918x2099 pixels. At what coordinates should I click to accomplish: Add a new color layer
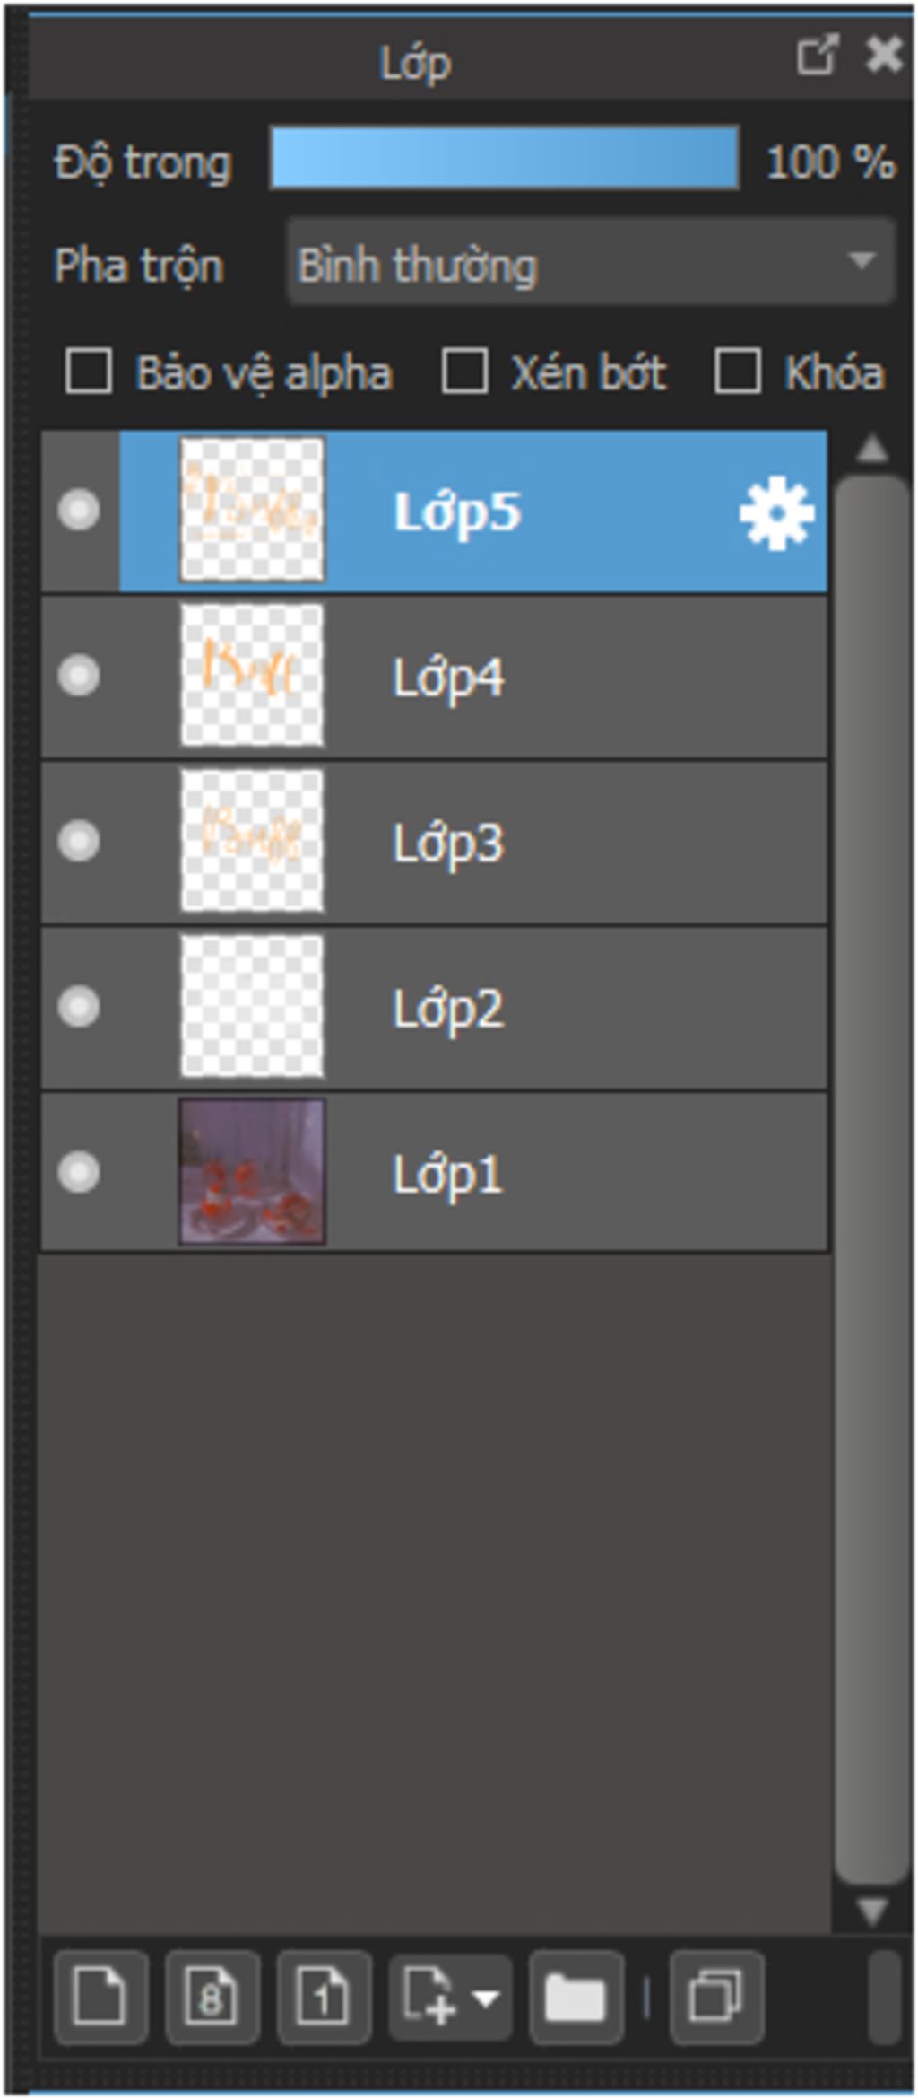pos(100,1997)
